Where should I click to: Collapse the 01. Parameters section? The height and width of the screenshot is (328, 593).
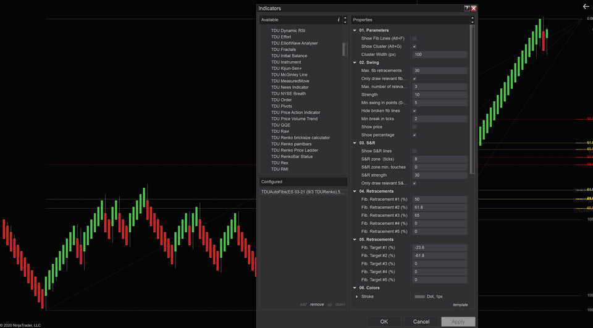pyautogui.click(x=355, y=30)
